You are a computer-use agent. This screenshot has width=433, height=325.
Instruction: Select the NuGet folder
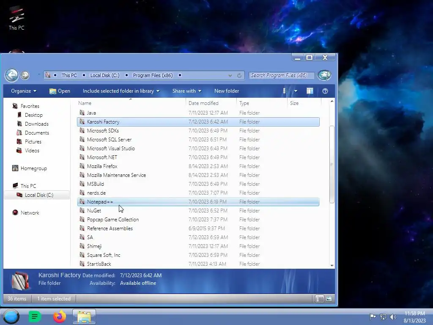pyautogui.click(x=198, y=211)
